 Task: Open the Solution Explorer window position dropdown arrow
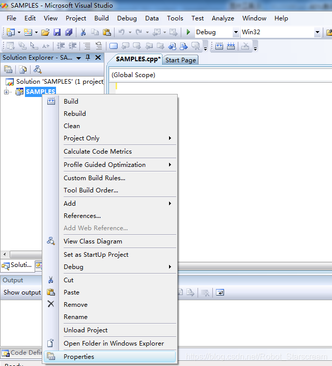point(79,58)
